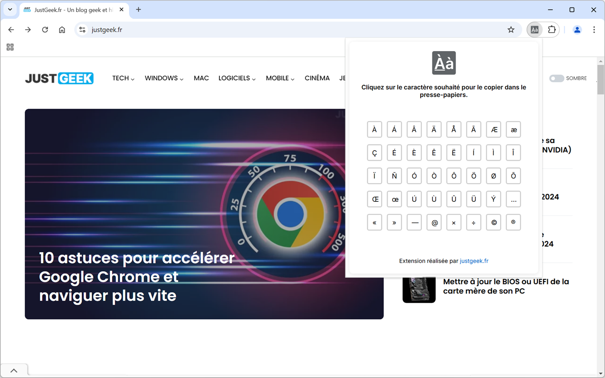Copy the Æ character to clipboard
The image size is (605, 378).
(493, 129)
